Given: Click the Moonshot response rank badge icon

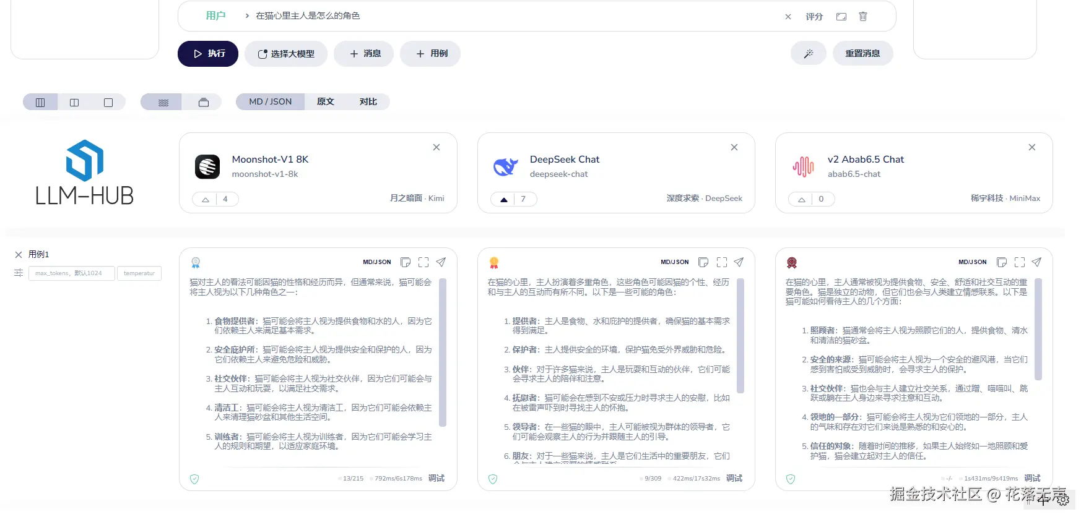Looking at the screenshot, I should click(x=196, y=263).
